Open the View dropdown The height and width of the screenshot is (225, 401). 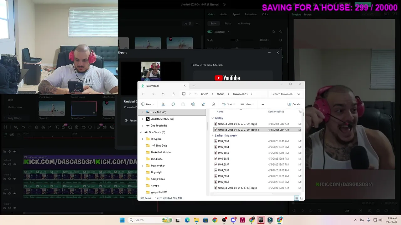247,104
